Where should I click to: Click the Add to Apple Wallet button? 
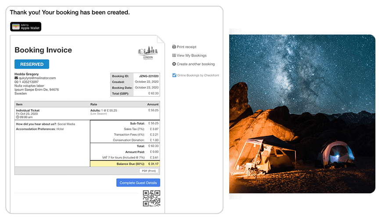[25, 27]
